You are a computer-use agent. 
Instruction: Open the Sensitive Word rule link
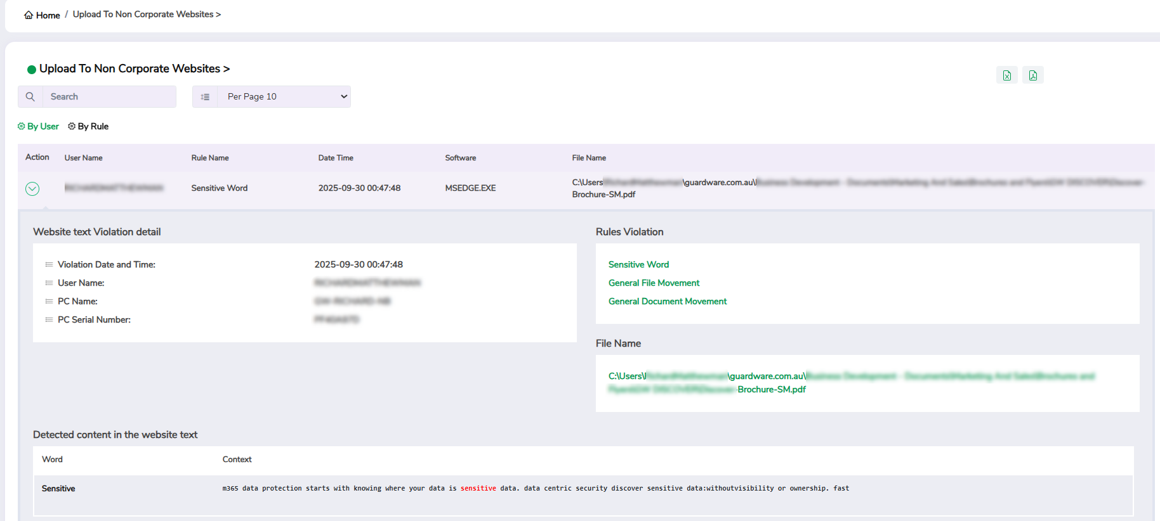click(638, 265)
